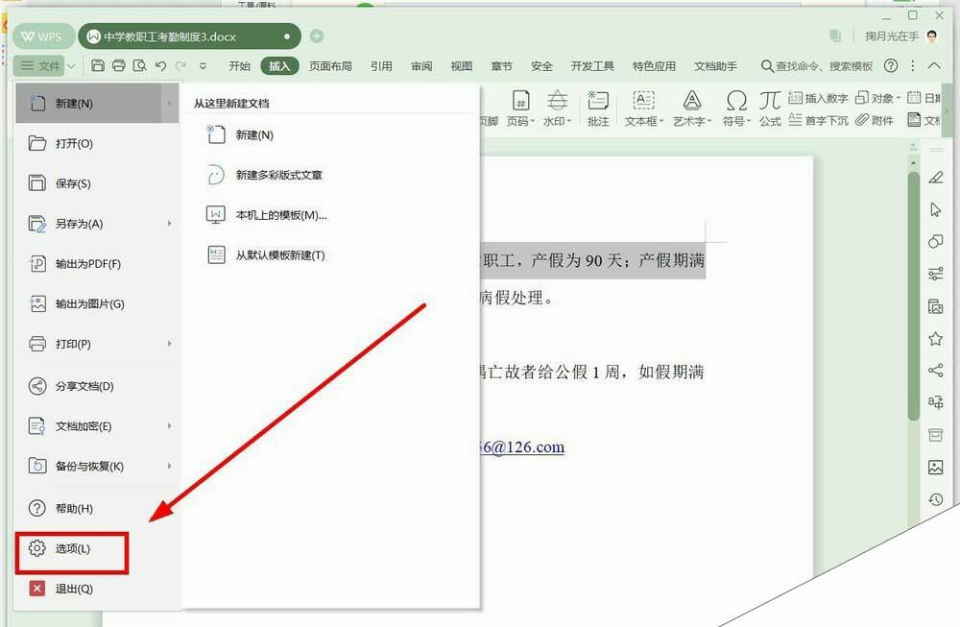Expand the 另存为(A) submenu arrow

170,224
